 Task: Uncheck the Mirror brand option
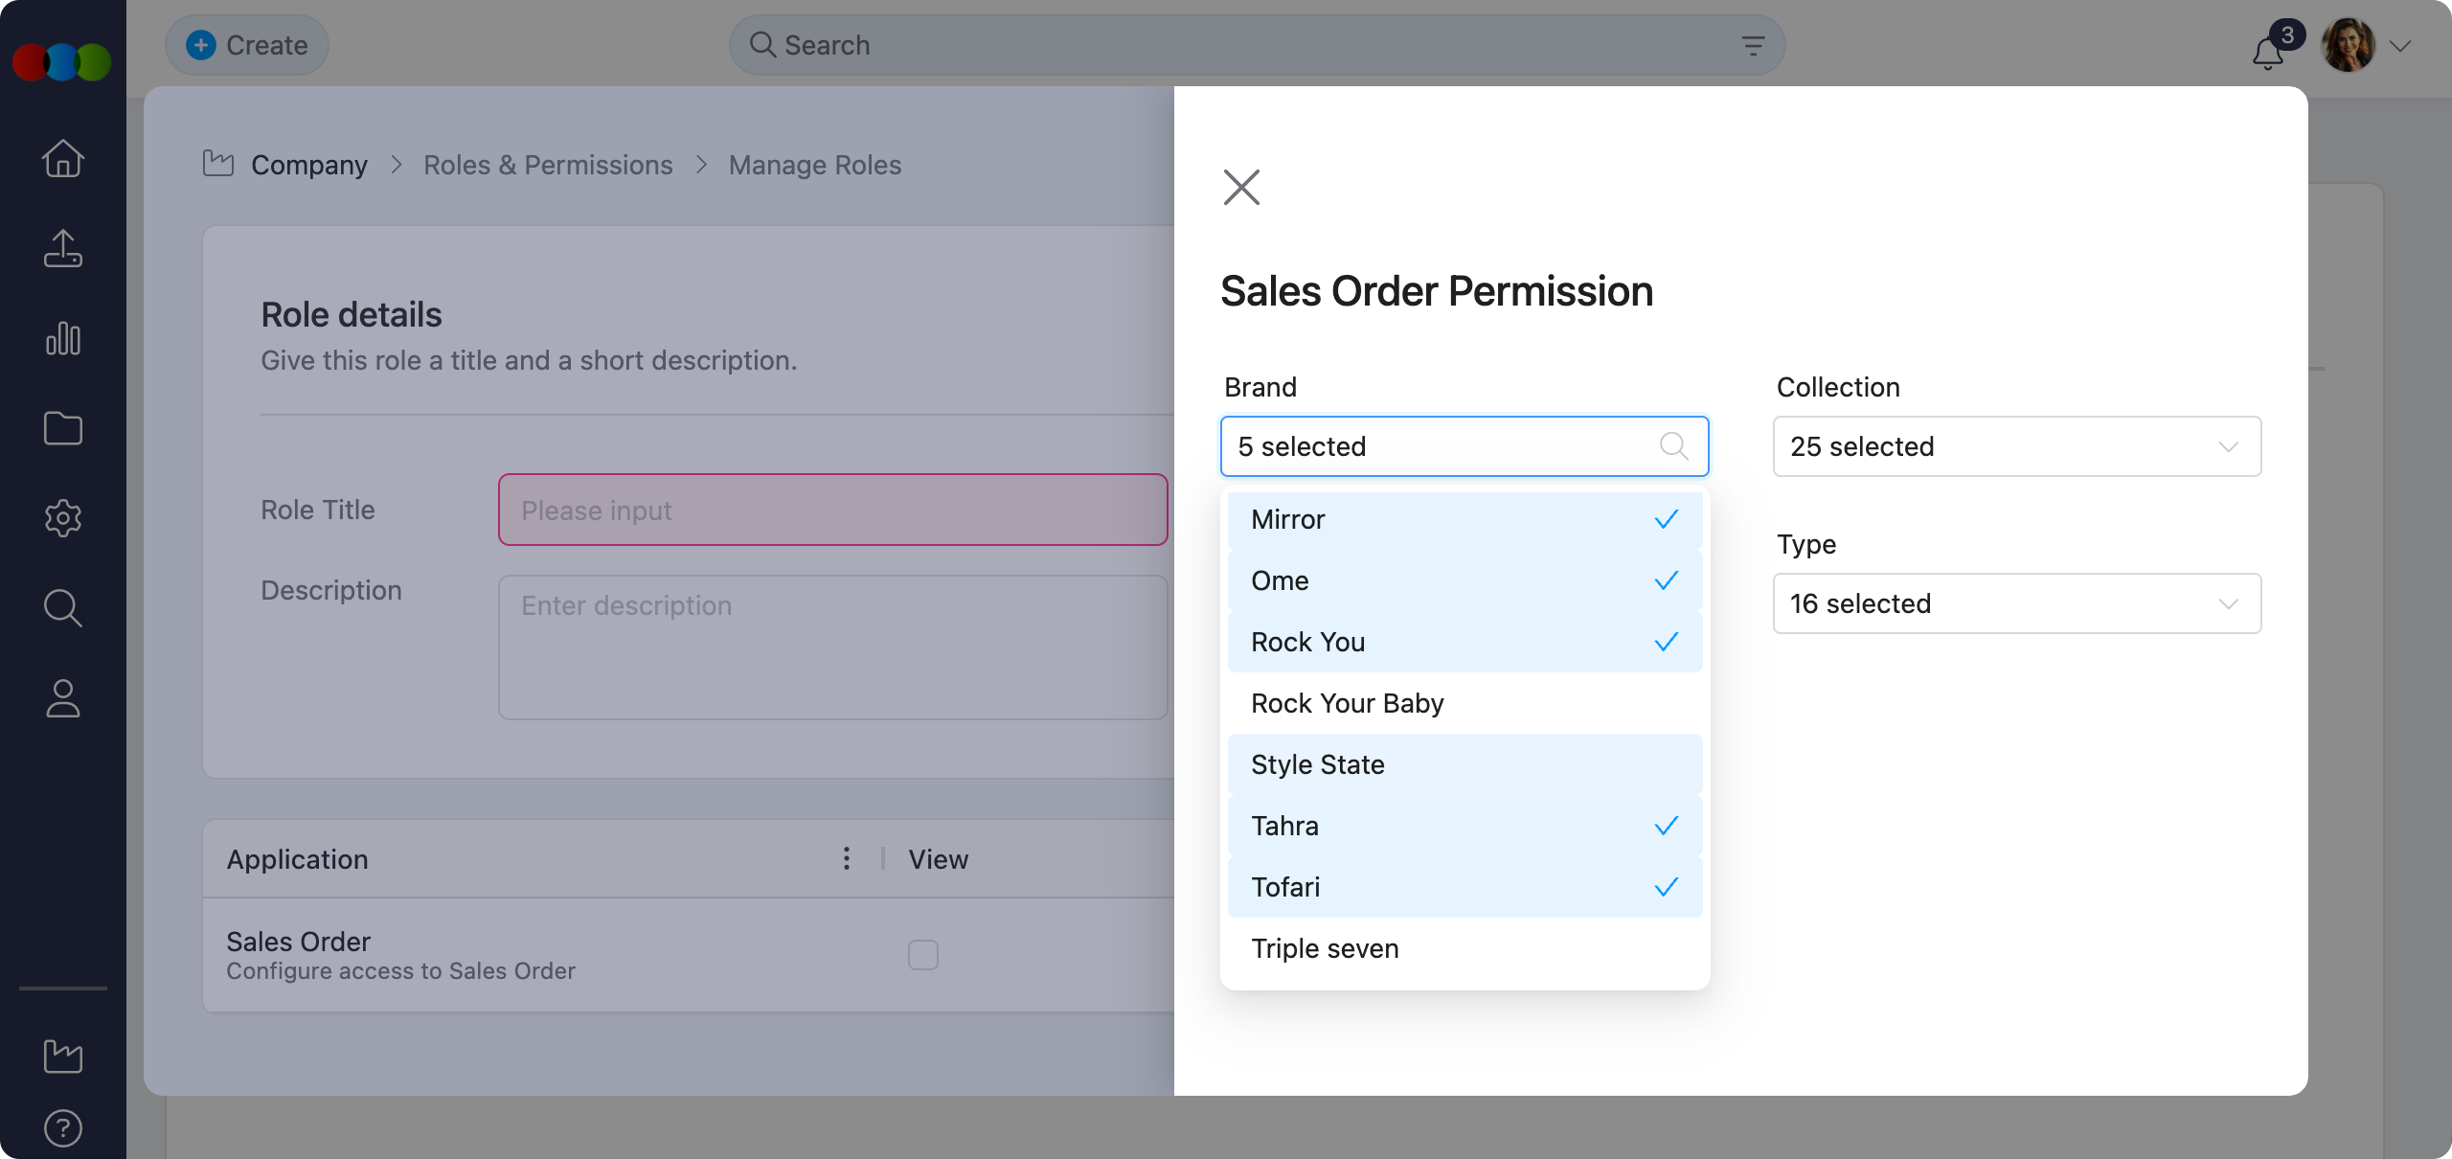point(1464,519)
